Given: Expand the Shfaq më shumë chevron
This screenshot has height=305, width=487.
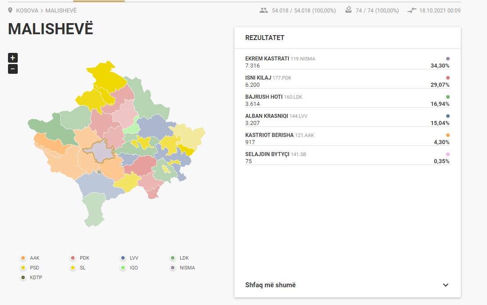Looking at the screenshot, I should click(x=446, y=285).
